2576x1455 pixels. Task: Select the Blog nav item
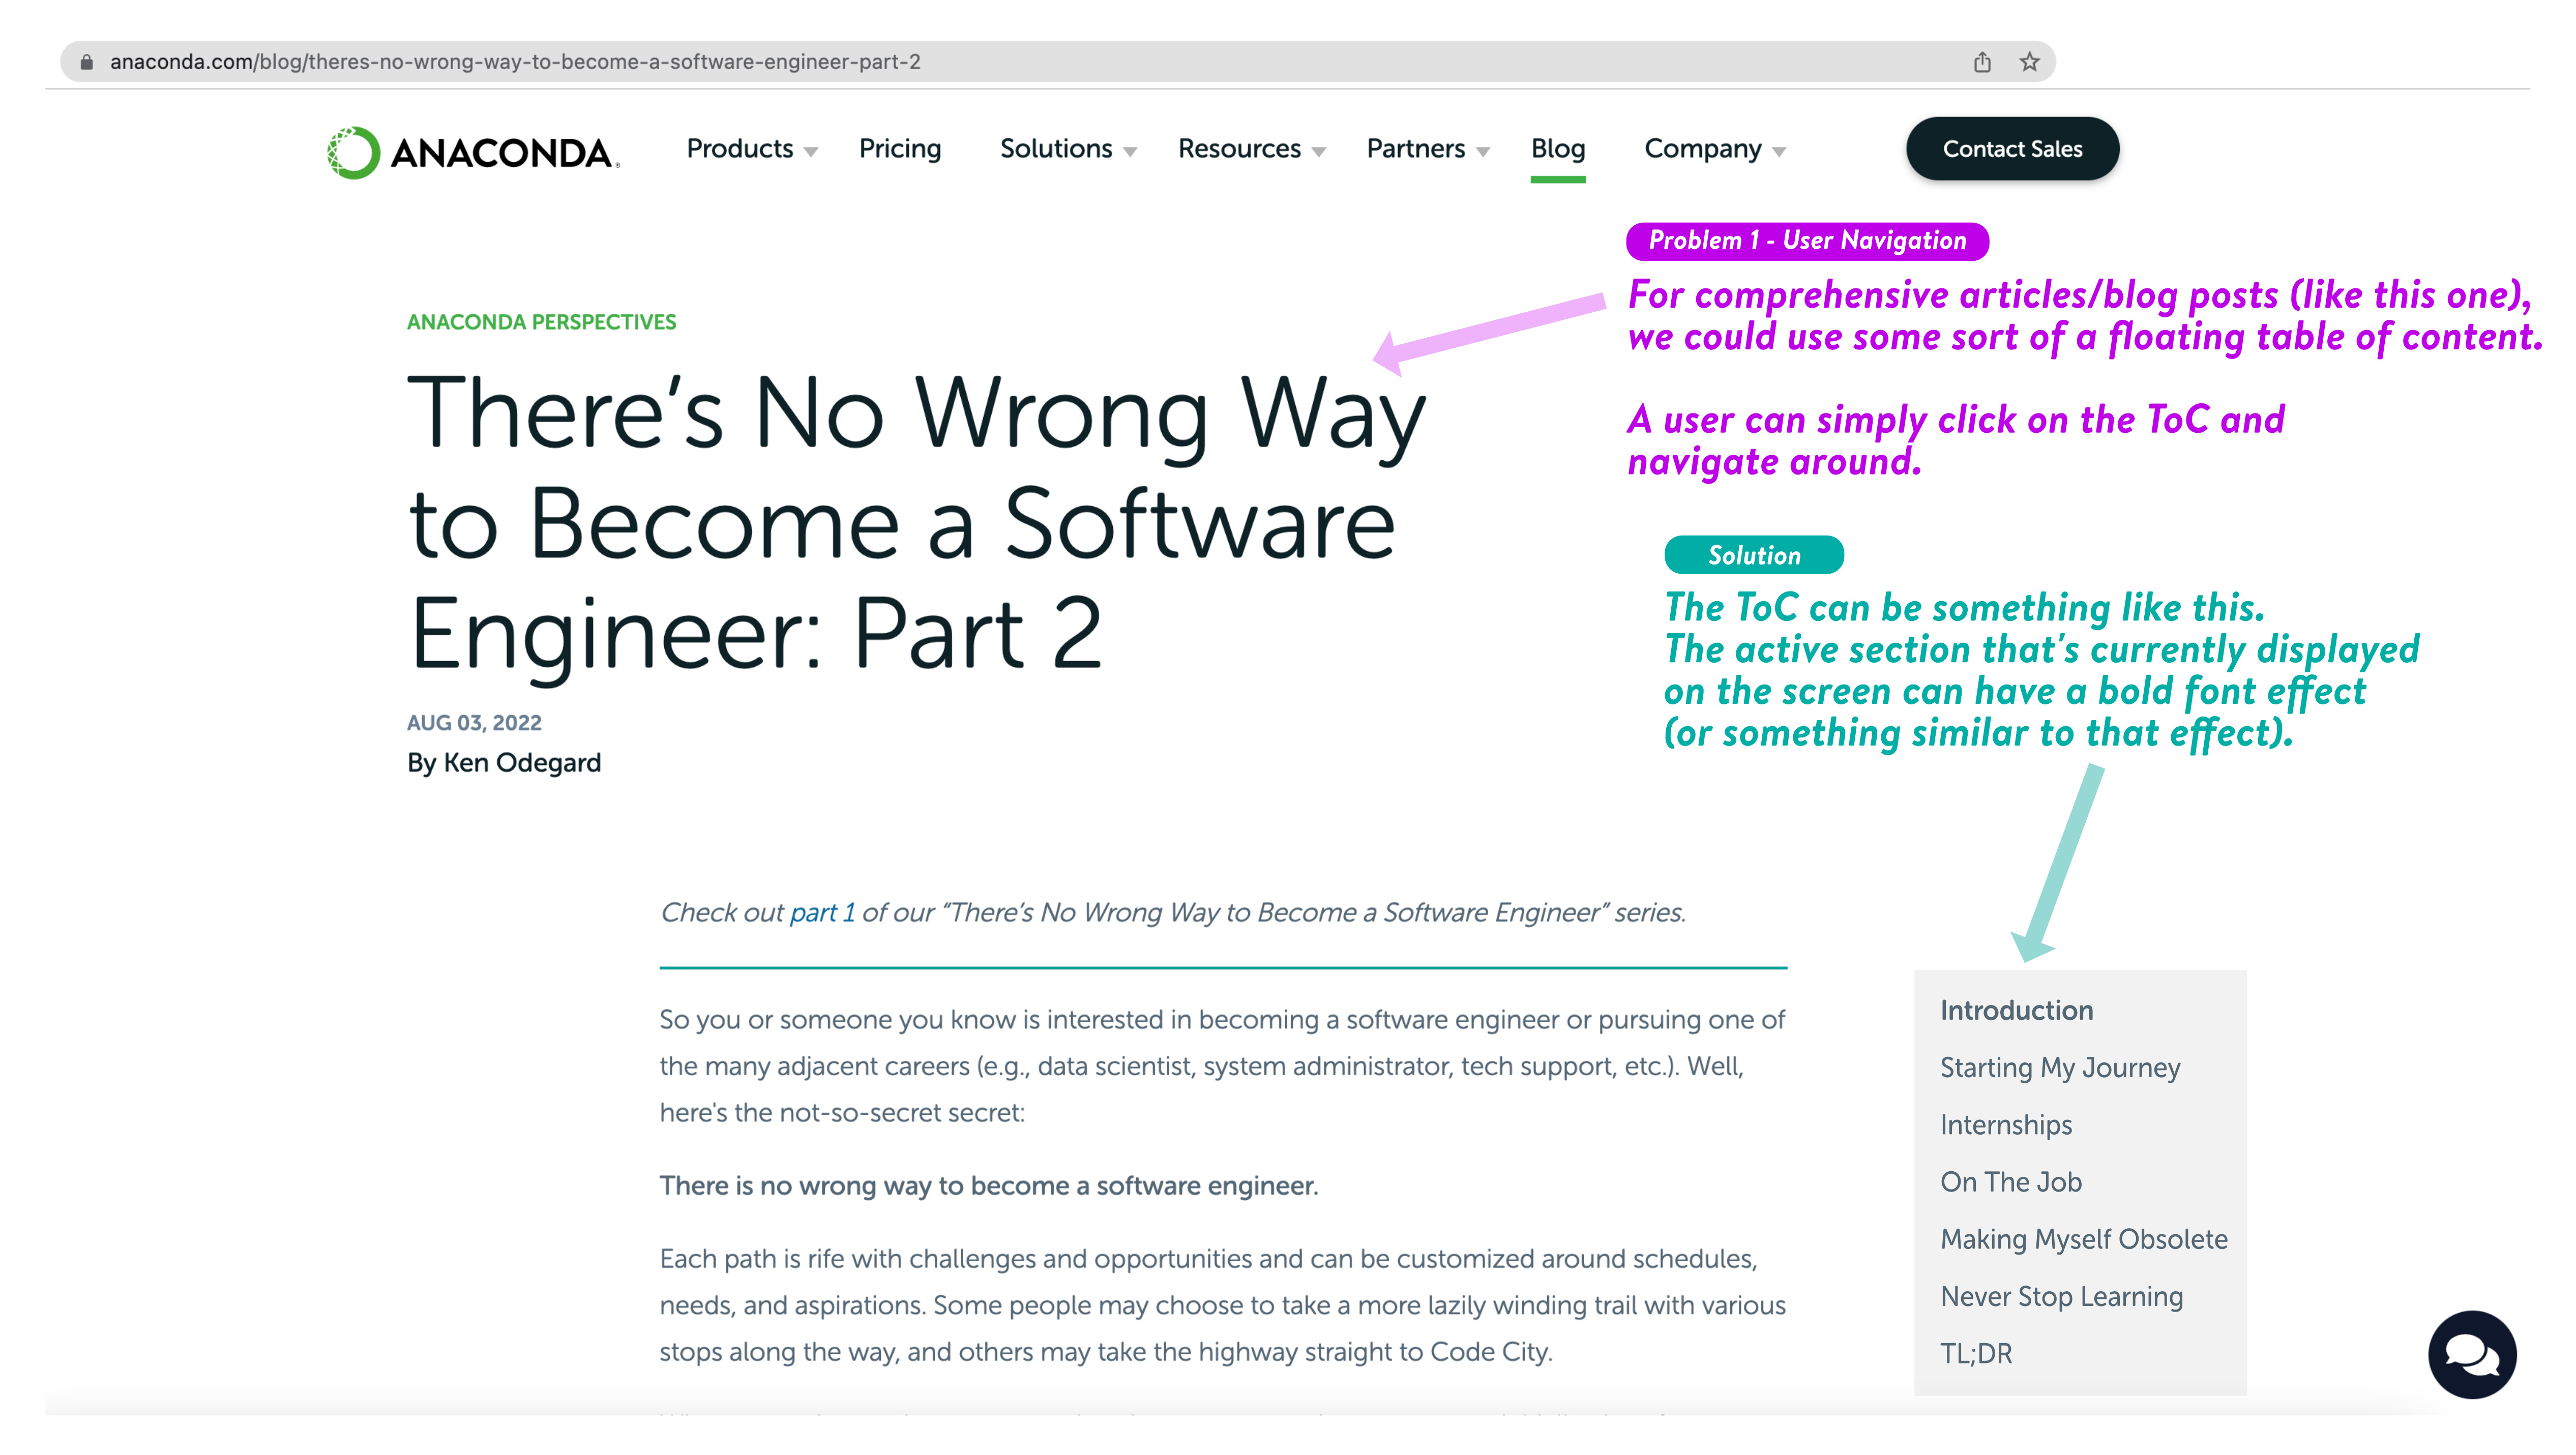coord(1557,149)
